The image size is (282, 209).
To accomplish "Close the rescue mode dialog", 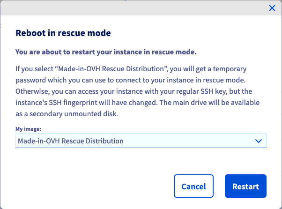I will click(x=272, y=8).
